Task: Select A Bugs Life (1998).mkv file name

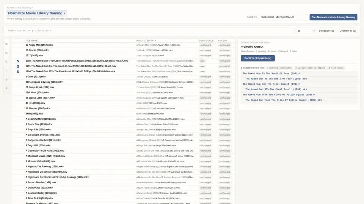Action: [38, 130]
